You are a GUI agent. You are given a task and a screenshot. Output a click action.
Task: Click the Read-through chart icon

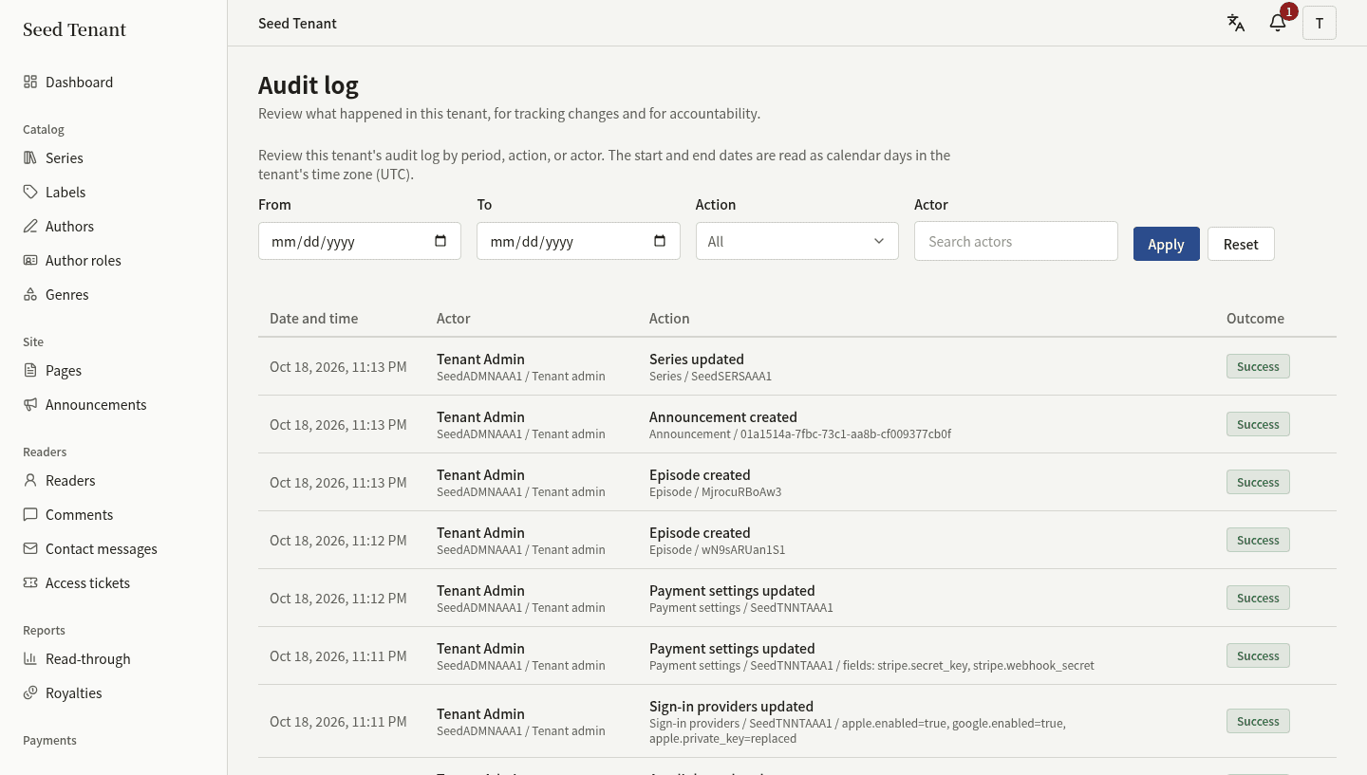pos(30,658)
